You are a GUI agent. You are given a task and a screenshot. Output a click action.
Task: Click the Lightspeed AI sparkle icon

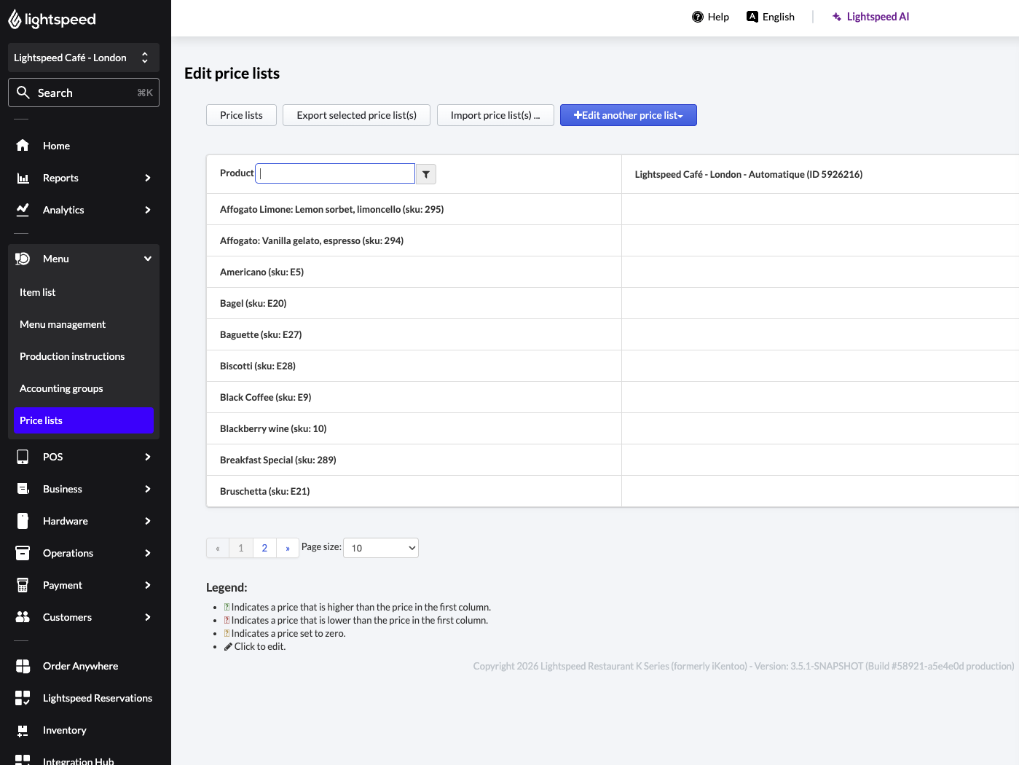(x=837, y=17)
